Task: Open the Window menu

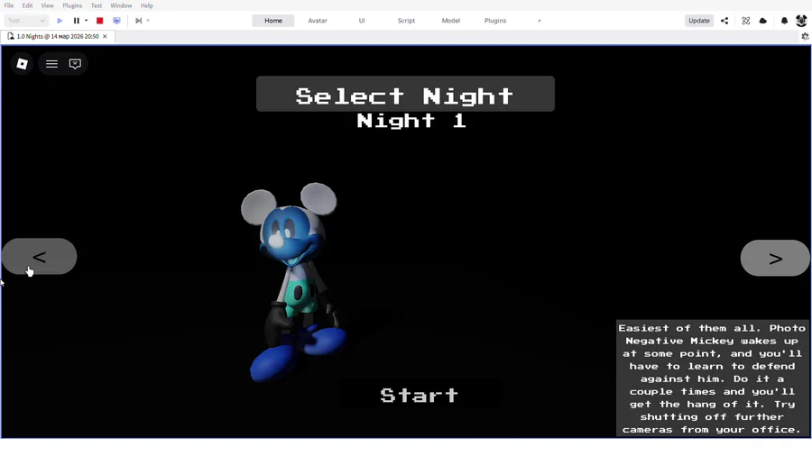Action: [121, 5]
